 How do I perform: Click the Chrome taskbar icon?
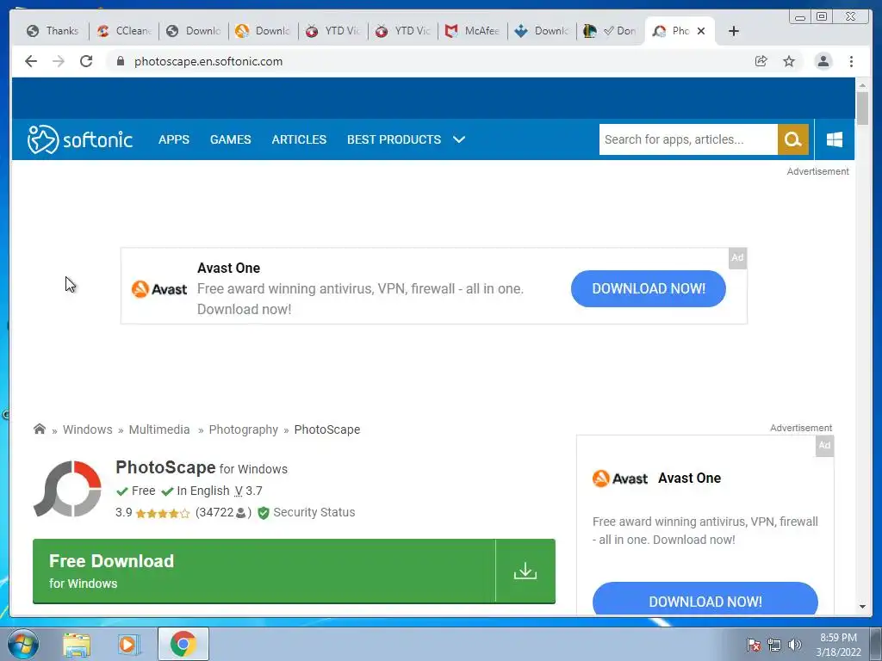click(x=183, y=644)
